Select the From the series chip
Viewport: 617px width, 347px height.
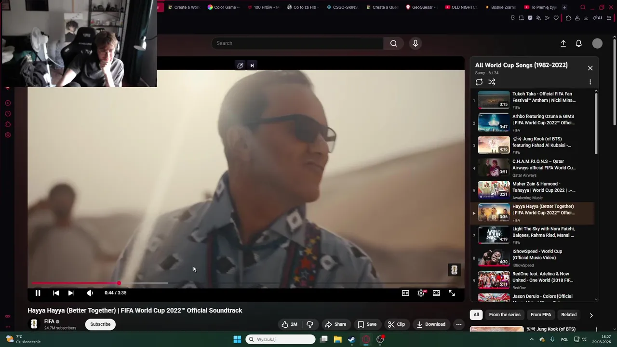click(x=505, y=315)
